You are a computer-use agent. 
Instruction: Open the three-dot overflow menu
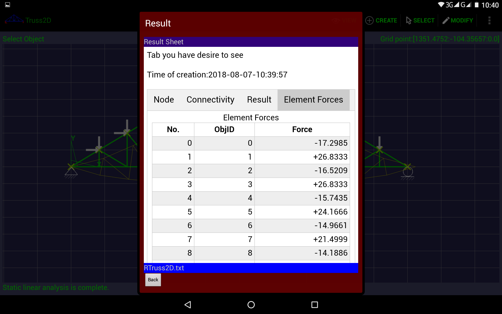click(489, 20)
